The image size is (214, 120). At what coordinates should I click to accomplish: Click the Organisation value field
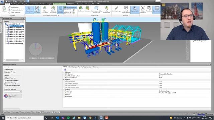[x=185, y=93]
